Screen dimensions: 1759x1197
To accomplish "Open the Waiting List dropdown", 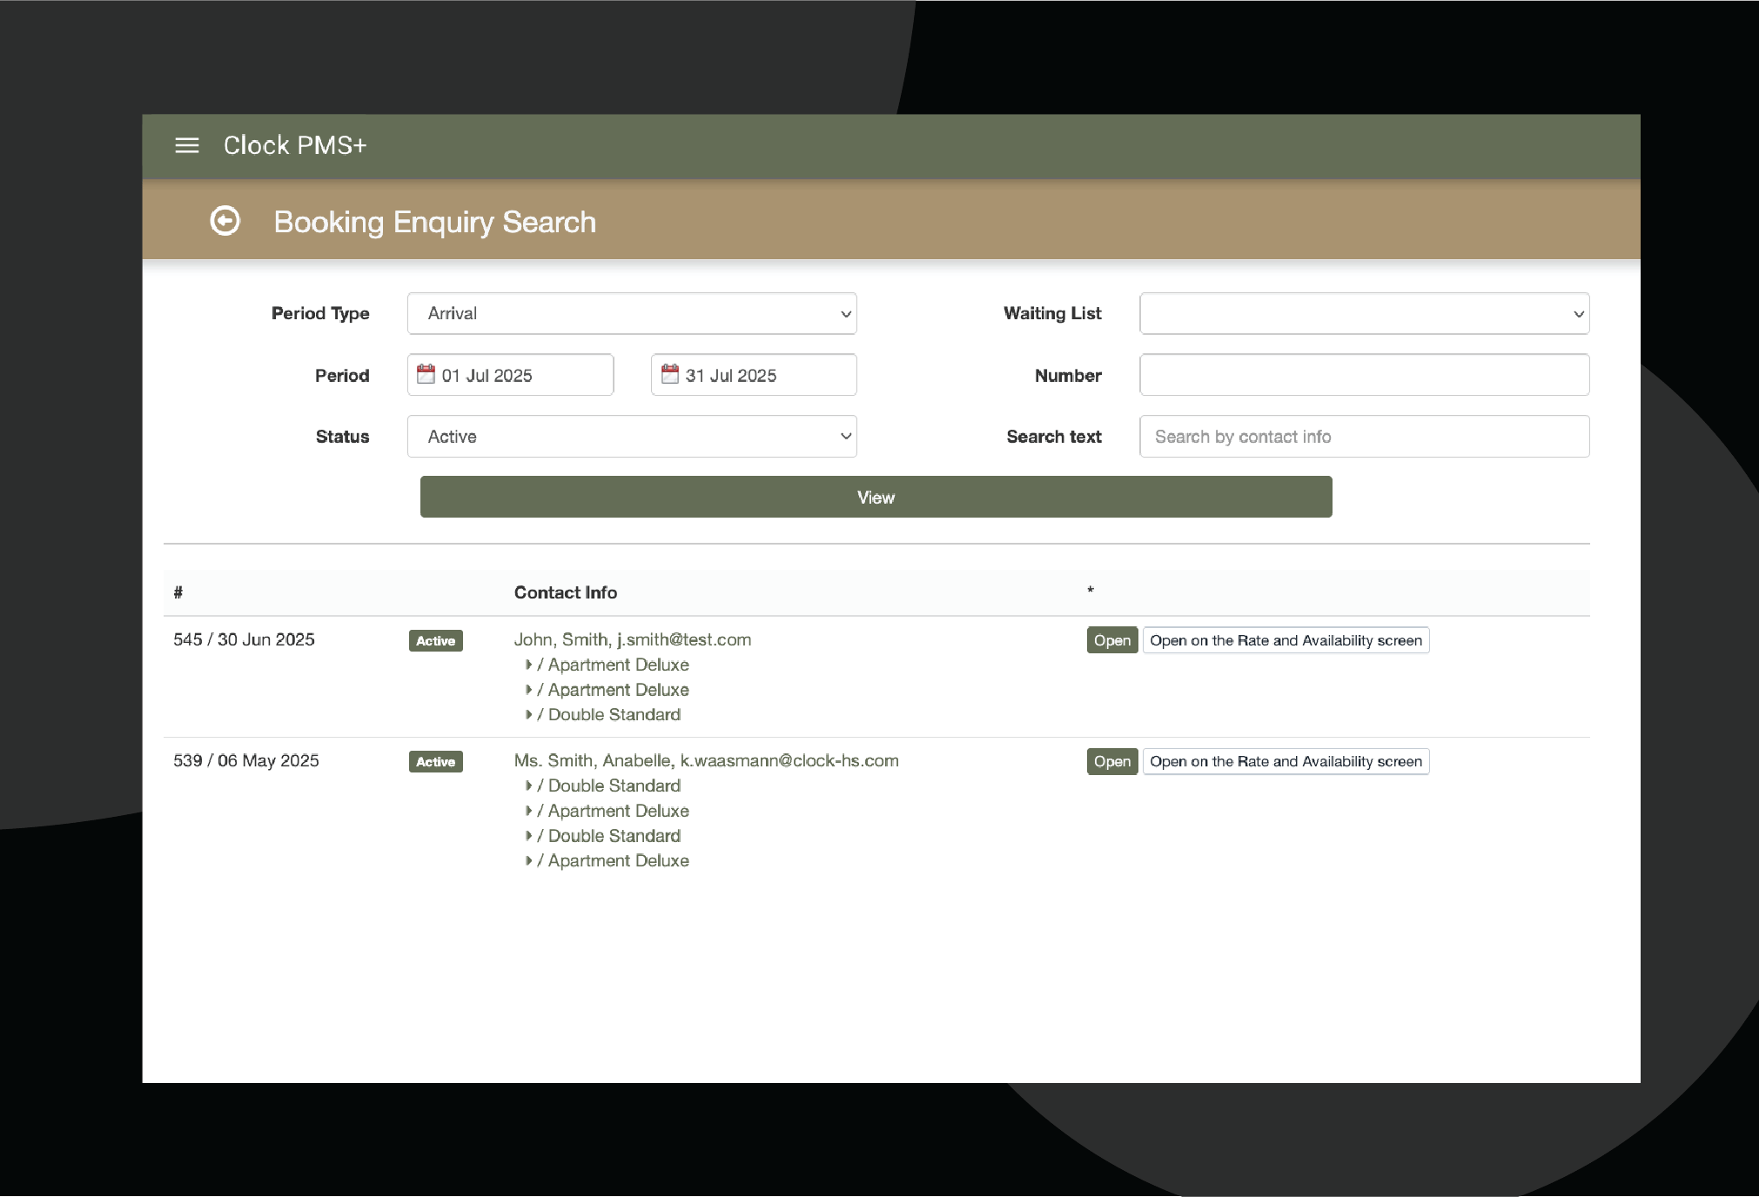I will point(1363,313).
